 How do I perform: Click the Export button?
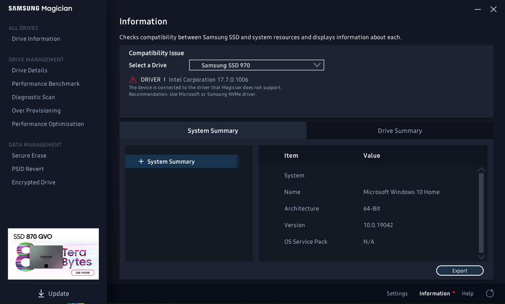[460, 271]
